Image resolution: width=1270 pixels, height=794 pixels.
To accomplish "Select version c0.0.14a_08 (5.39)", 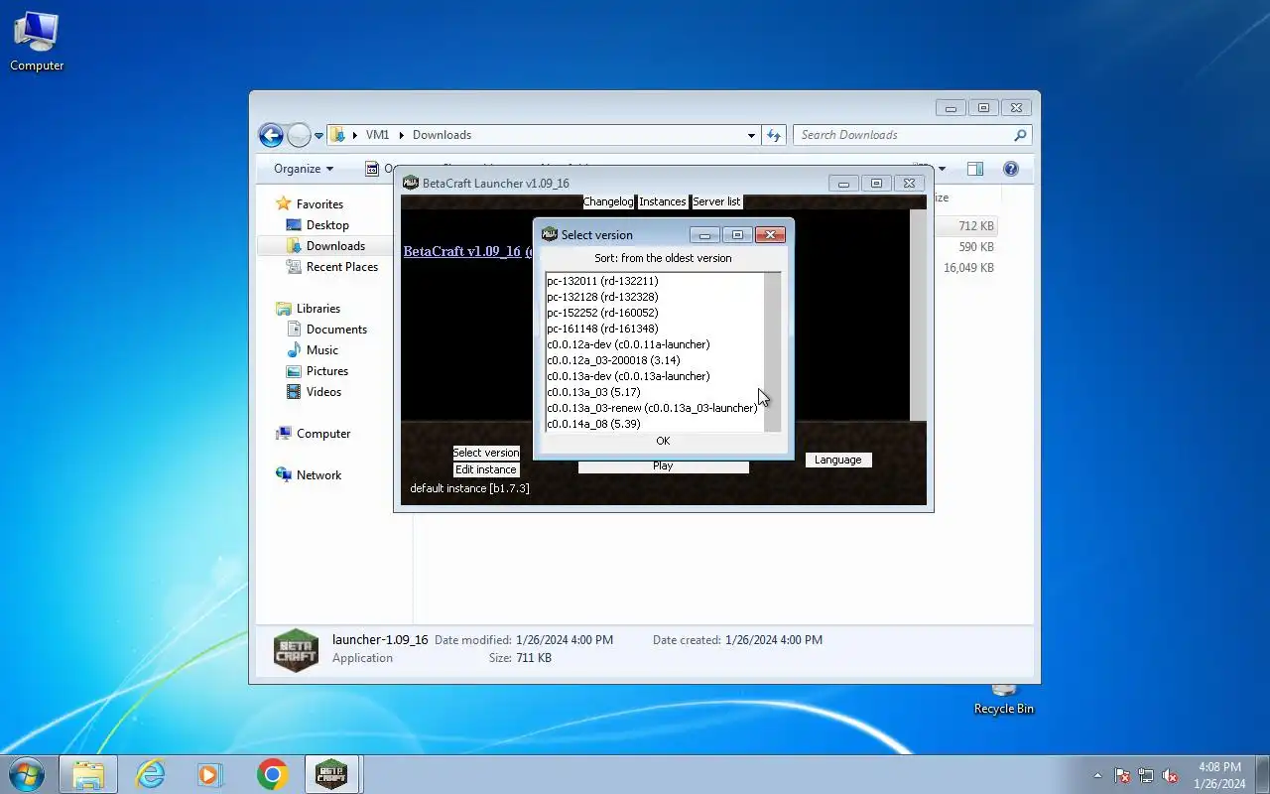I will [654, 424].
